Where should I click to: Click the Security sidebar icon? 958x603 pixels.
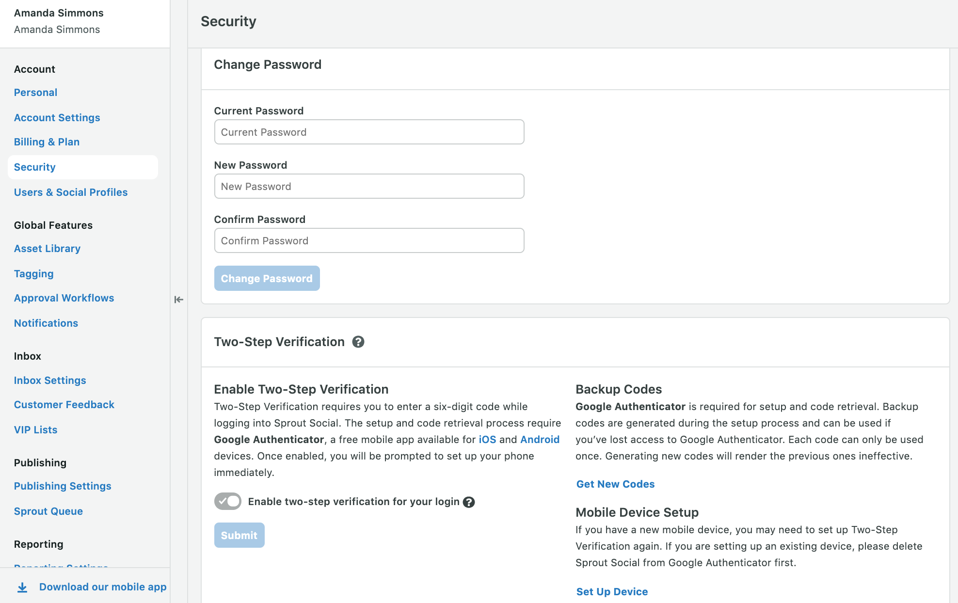(34, 167)
